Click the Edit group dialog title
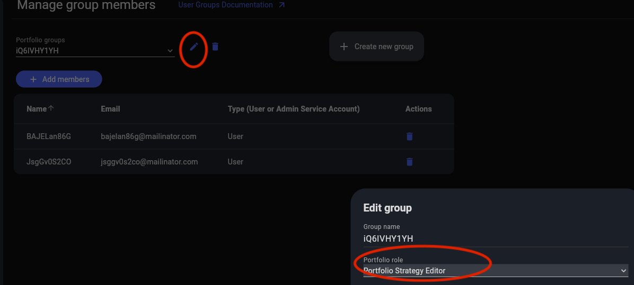634x285 pixels. (x=388, y=208)
